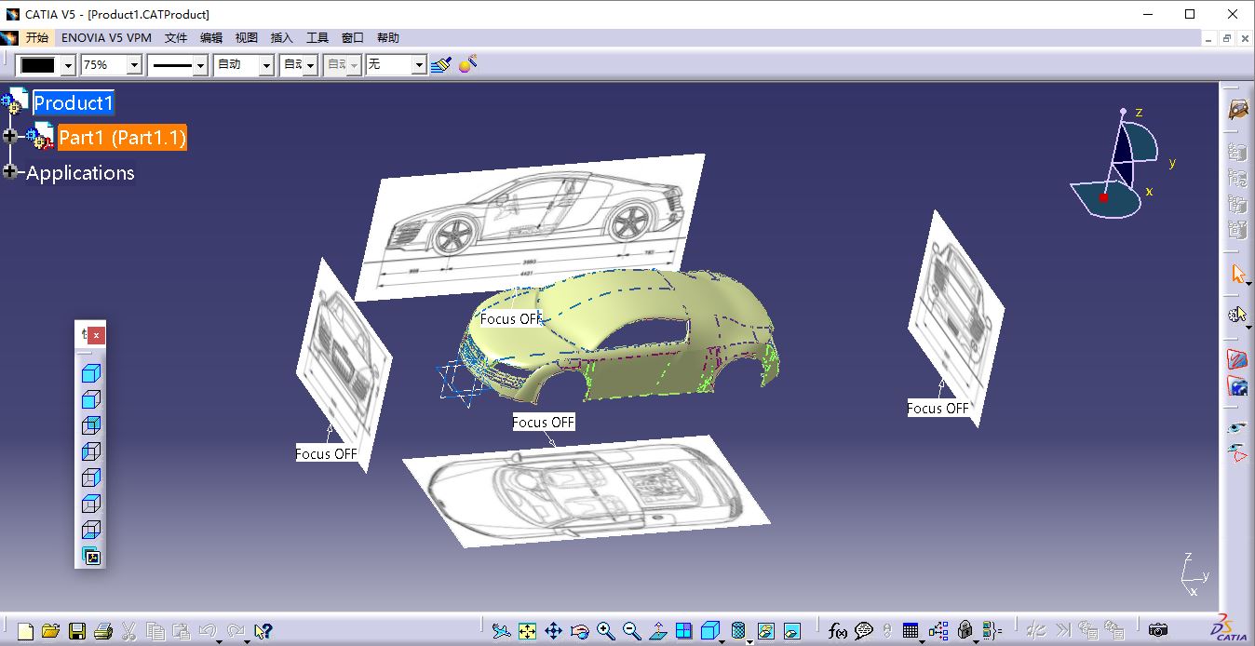This screenshot has height=646, width=1255.
Task: Activate the Fly Mode airplane icon
Action: tap(502, 631)
